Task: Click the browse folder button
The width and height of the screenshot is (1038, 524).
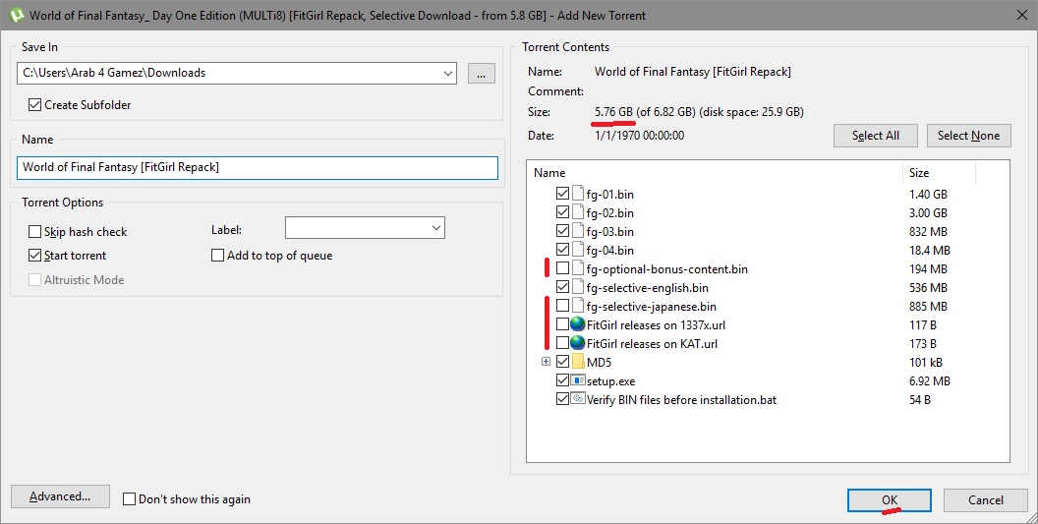Action: (x=482, y=73)
